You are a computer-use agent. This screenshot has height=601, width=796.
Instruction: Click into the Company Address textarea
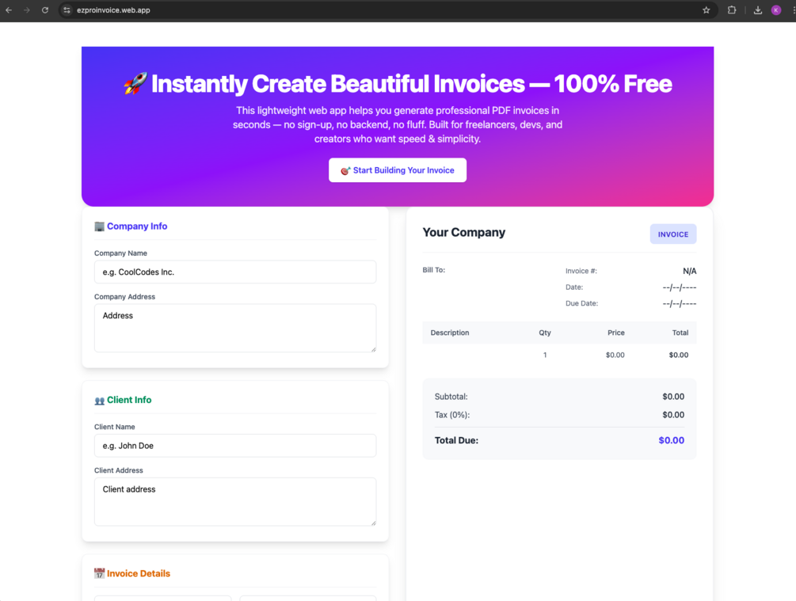(x=235, y=328)
